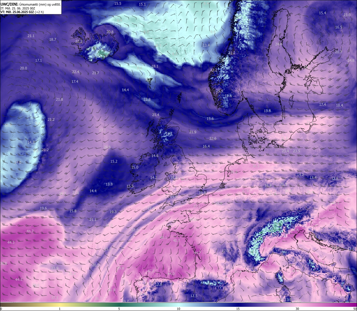This screenshot has height=311, width=357.
Task: Click the 'VT: Mið. 25.06.2025 02Z (+2 h)' line
Action: (22, 12)
